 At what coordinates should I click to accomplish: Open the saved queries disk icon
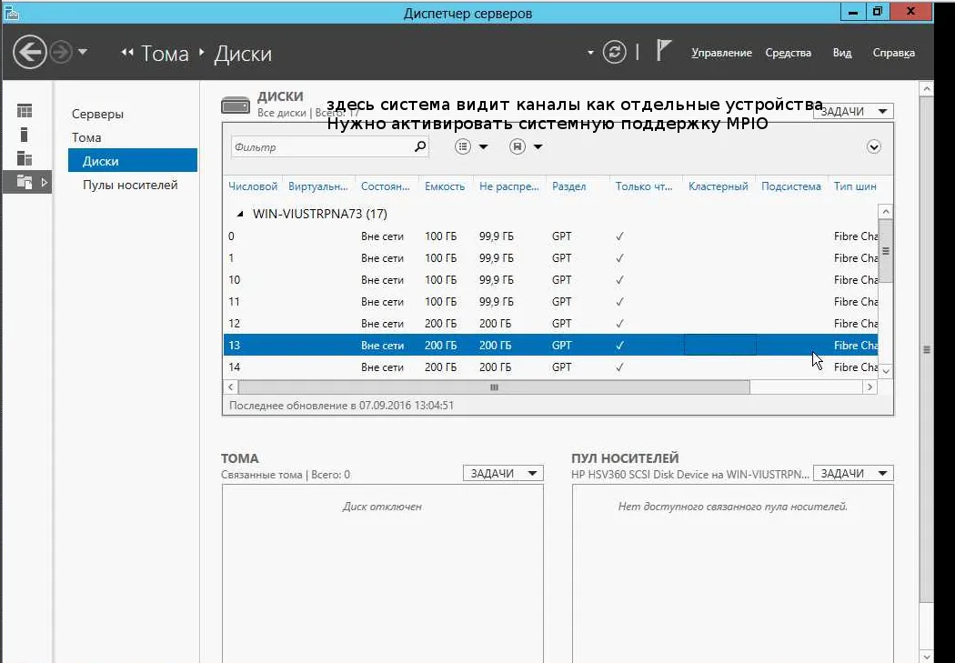pos(518,146)
